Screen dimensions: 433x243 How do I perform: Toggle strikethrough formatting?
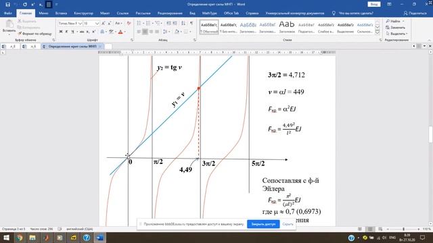[x=82, y=32]
